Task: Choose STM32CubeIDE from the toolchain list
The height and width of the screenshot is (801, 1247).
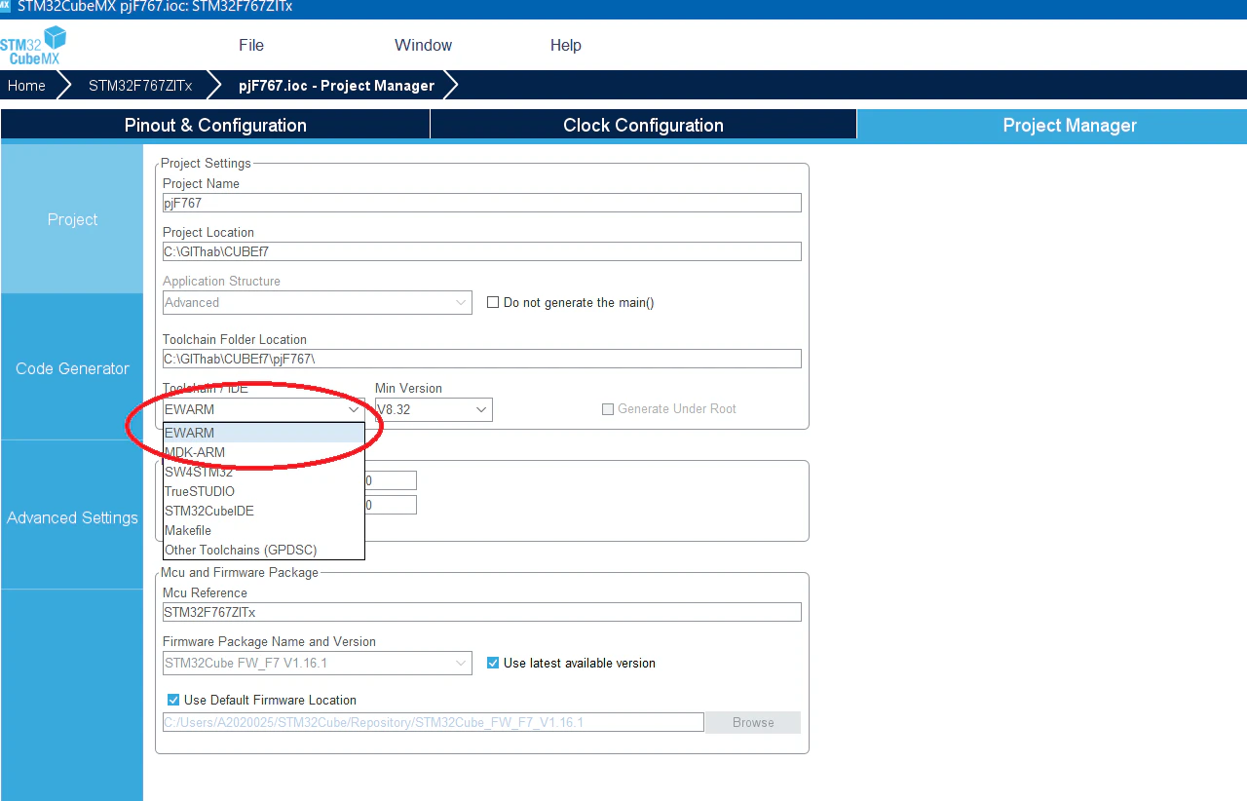Action: coord(263,511)
